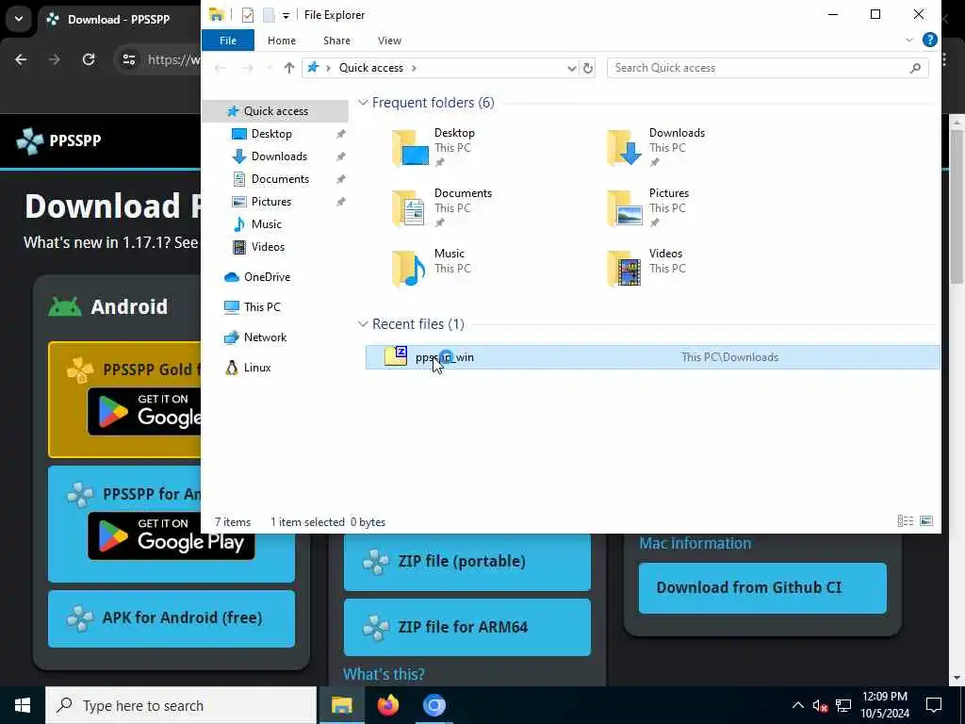This screenshot has width=965, height=724.
Task: Open the File menu tab
Action: coord(228,41)
